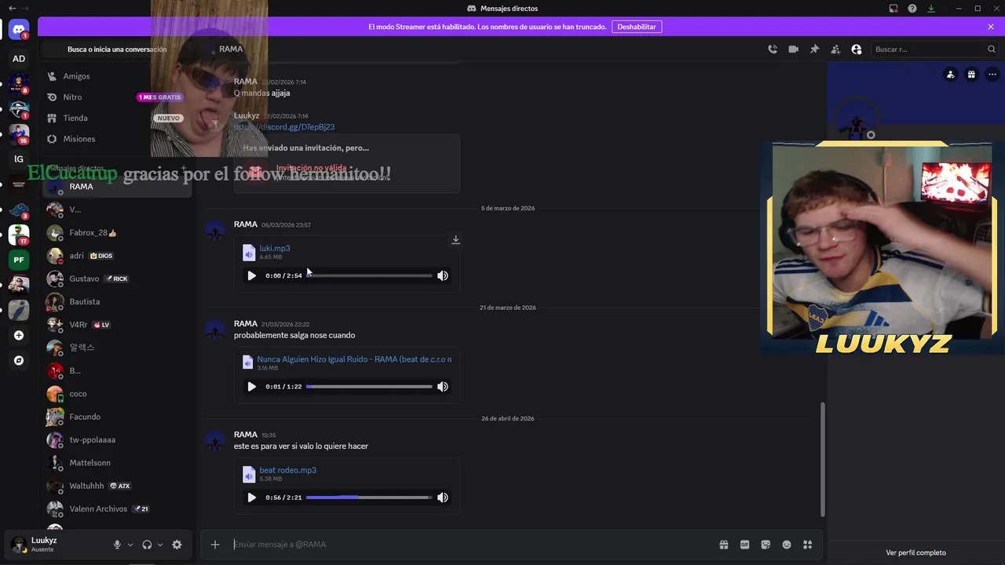The height and width of the screenshot is (565, 1005).
Task: Open apps launcher in message bar
Action: [x=807, y=545]
